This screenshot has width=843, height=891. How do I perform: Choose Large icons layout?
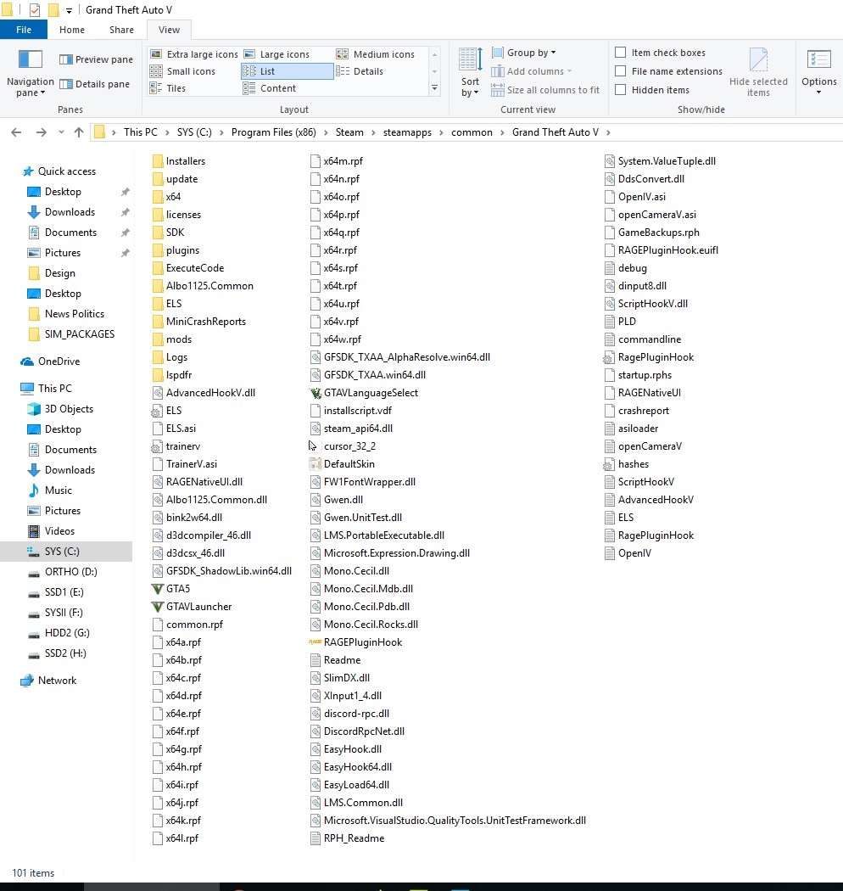click(x=276, y=54)
